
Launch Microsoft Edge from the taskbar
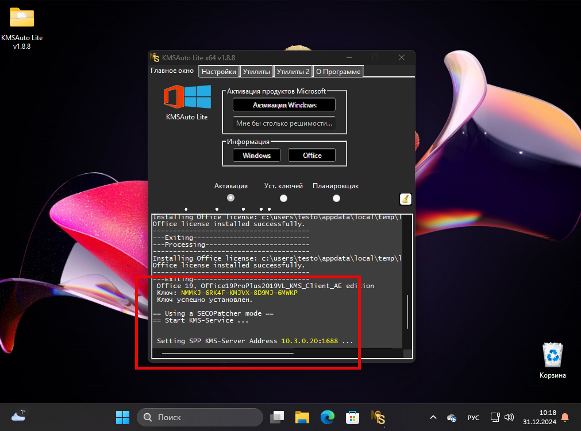[x=327, y=418]
